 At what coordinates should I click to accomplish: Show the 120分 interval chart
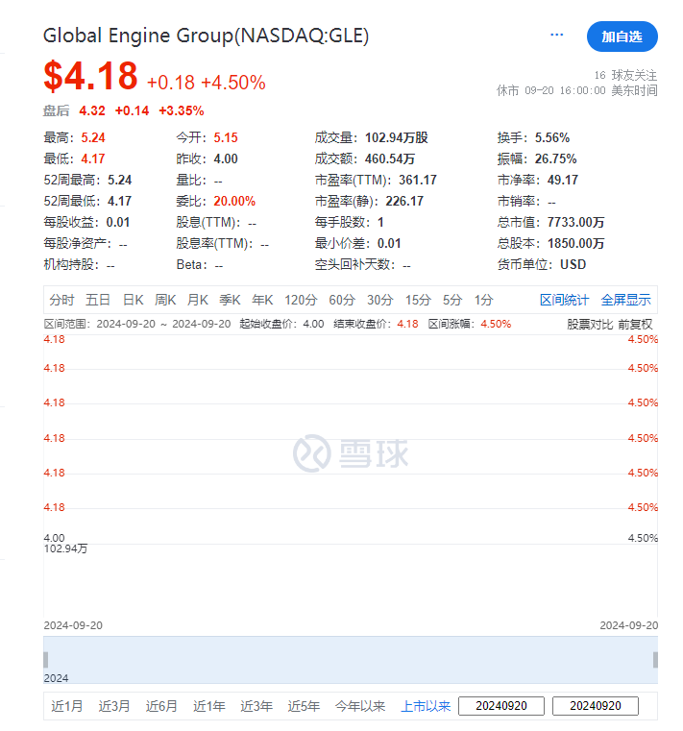[x=302, y=300]
